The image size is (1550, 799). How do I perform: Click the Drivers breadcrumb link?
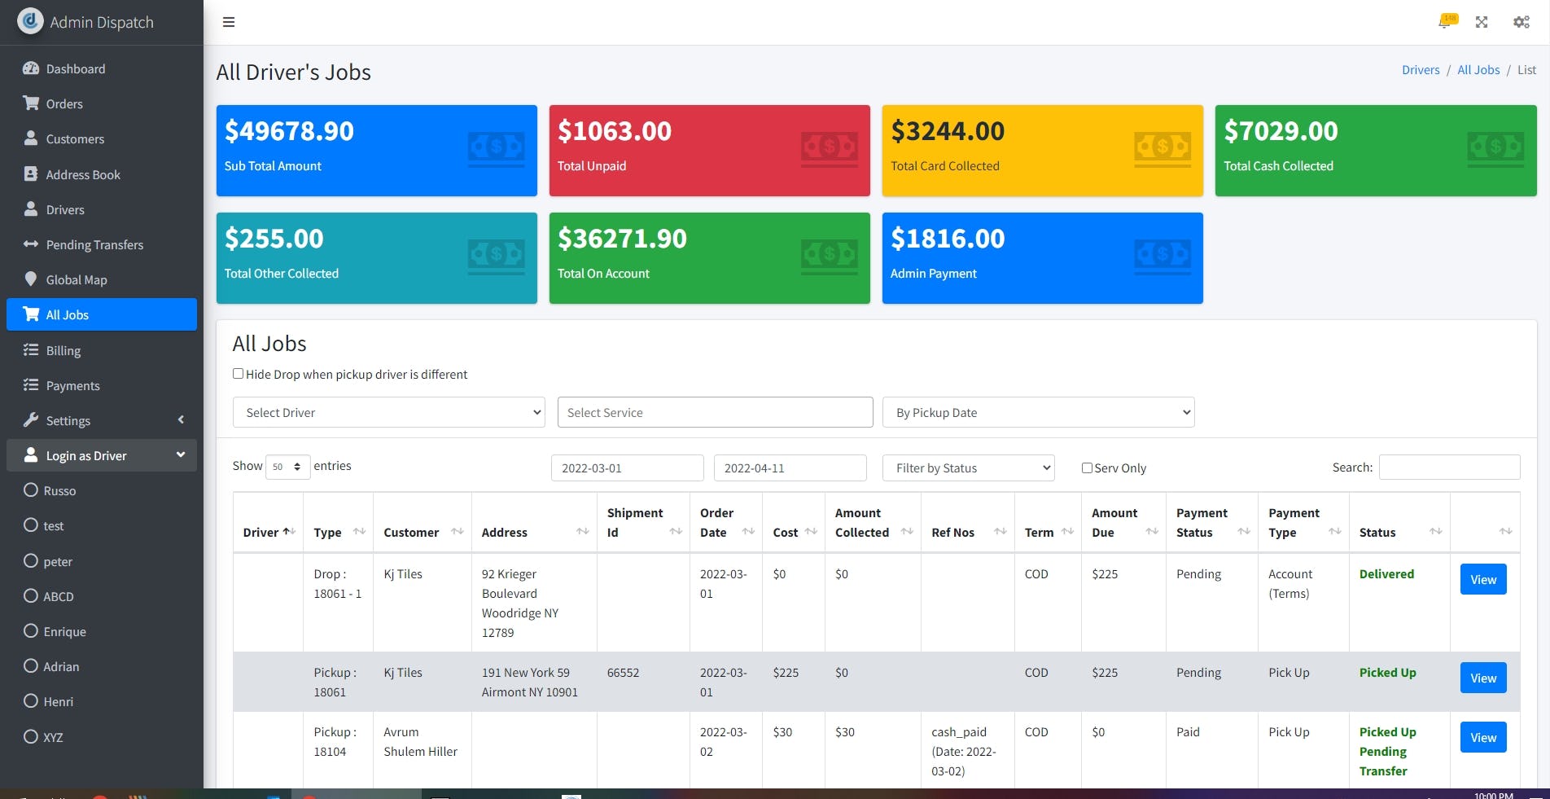click(x=1421, y=70)
